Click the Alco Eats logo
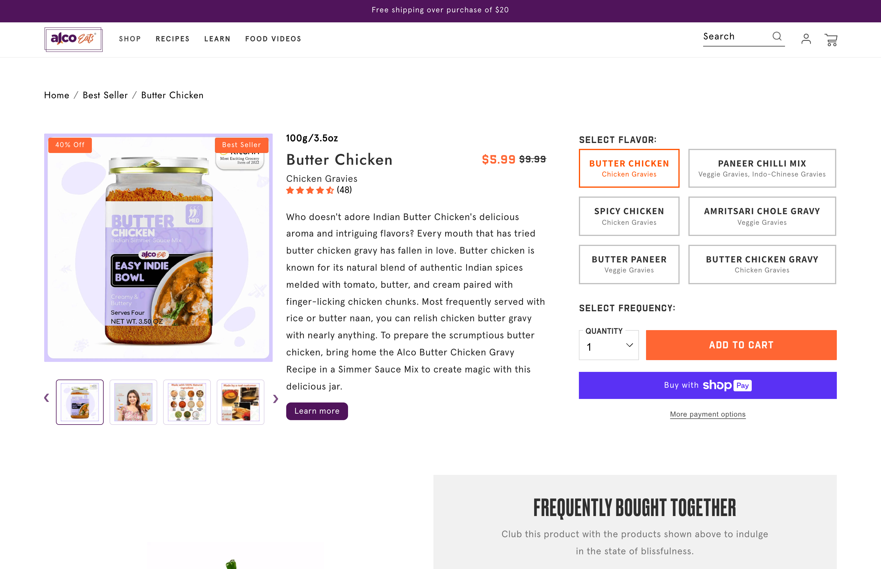This screenshot has height=569, width=881. tap(73, 39)
